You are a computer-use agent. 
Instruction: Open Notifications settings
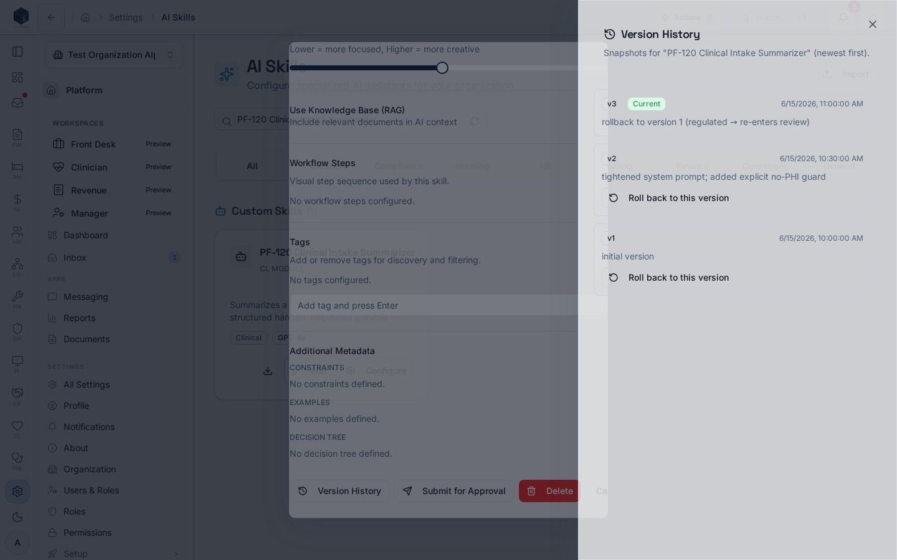(x=113, y=427)
